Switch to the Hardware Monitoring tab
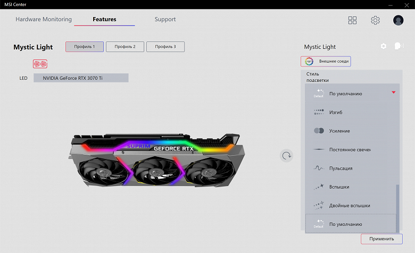415x253 pixels. coord(44,19)
